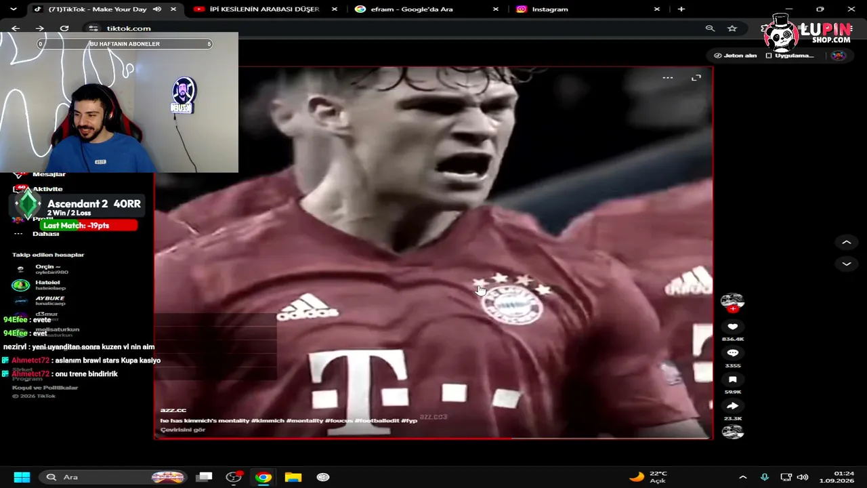Open Koşul ve Politikalar link
Screen dimensions: 867x488
click(x=45, y=388)
